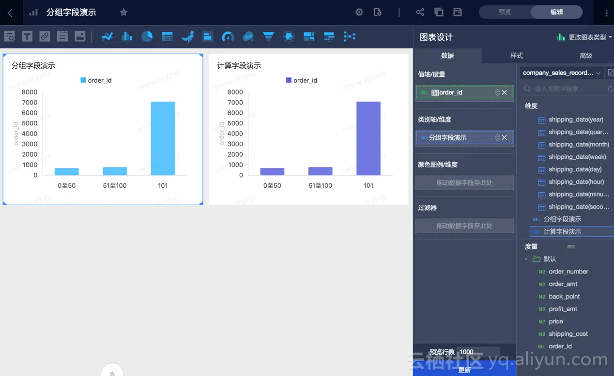This screenshot has width=614, height=376.
Task: Click the 101 bar in 计算字段演示 chart
Action: (x=368, y=138)
